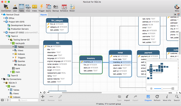Open the View toolbar icon

tap(28, 8)
